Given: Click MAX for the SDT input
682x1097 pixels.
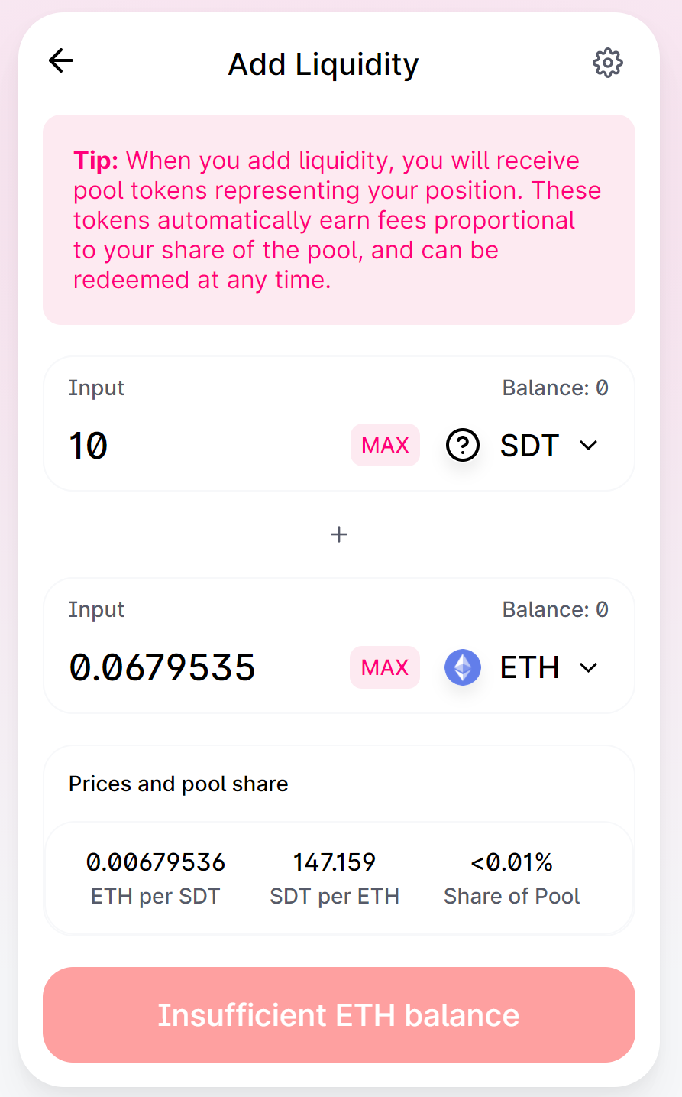Looking at the screenshot, I should [x=385, y=445].
